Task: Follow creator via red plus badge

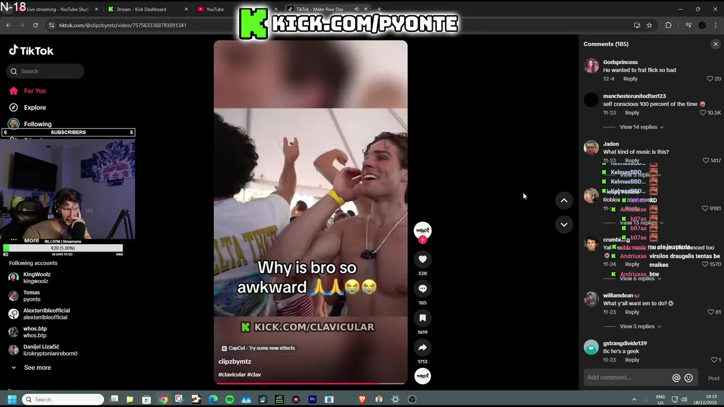Action: point(423,240)
